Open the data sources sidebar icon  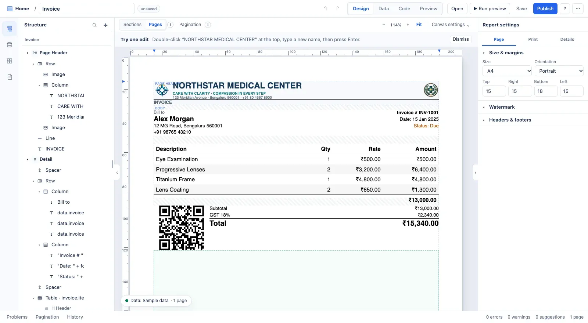[10, 45]
